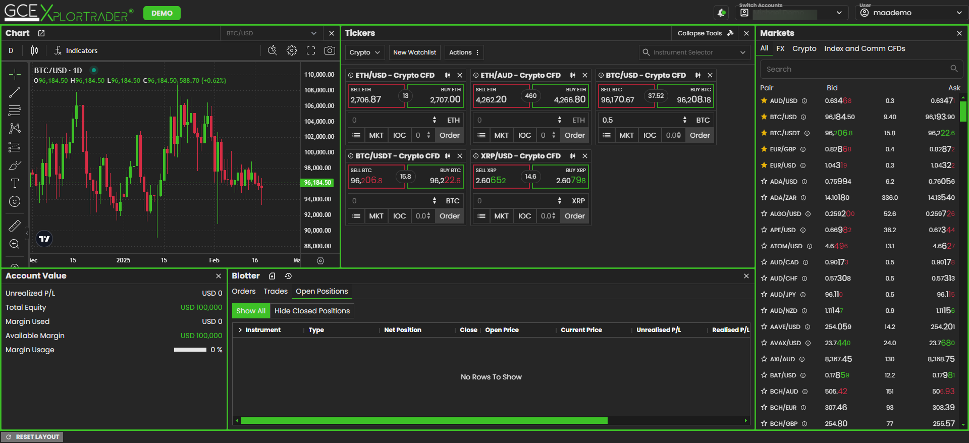
Task: Select the trend line drawing tool
Action: [x=15, y=92]
